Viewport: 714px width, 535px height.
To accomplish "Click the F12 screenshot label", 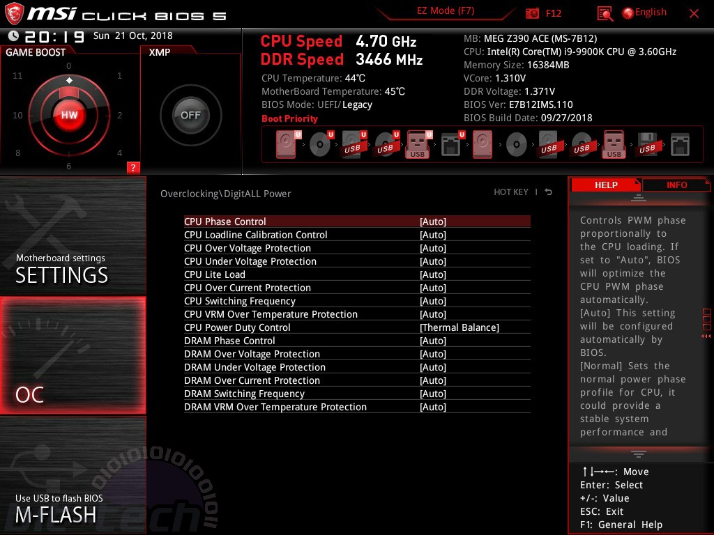I will tap(553, 13).
